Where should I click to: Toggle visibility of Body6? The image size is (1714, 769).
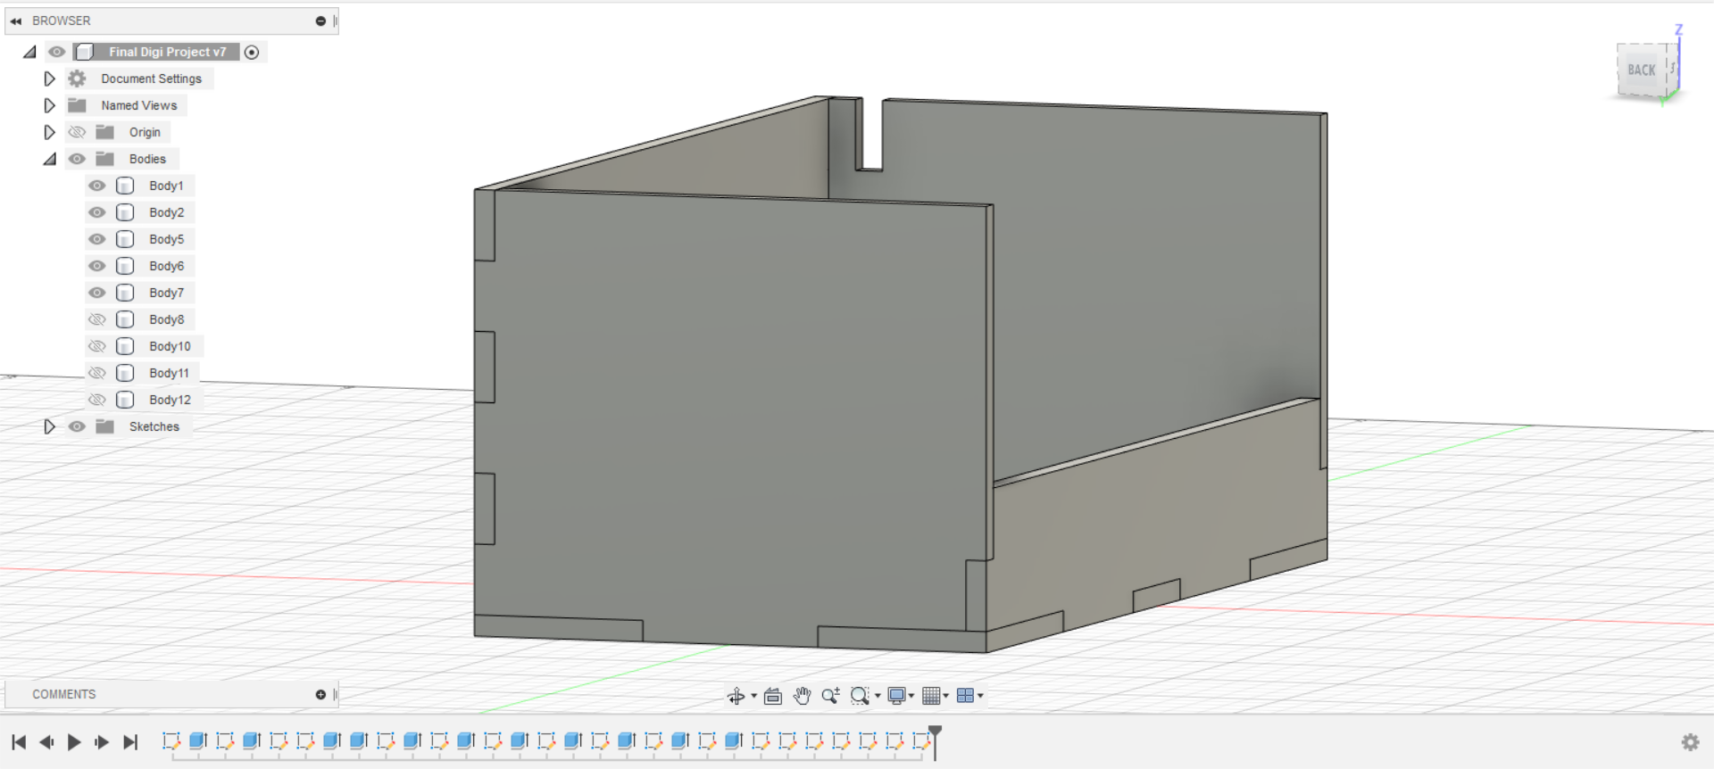[97, 266]
